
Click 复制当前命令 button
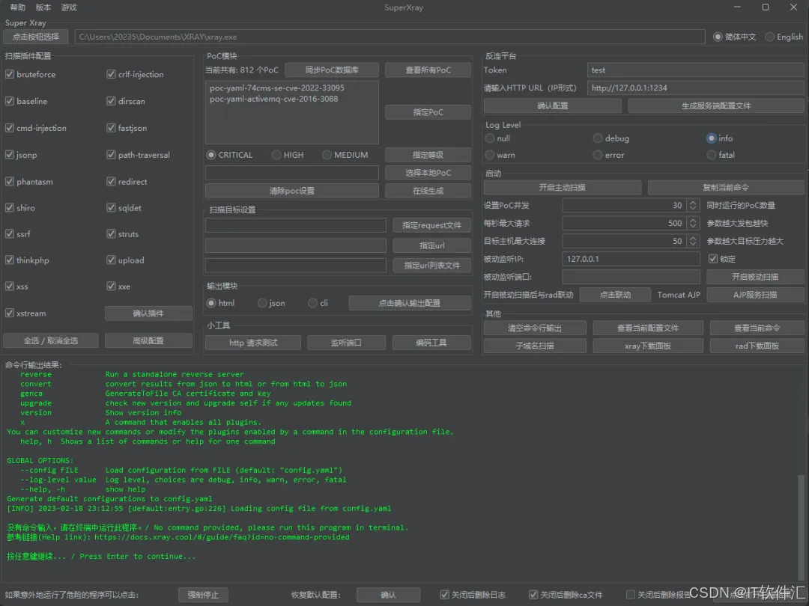[x=725, y=188]
